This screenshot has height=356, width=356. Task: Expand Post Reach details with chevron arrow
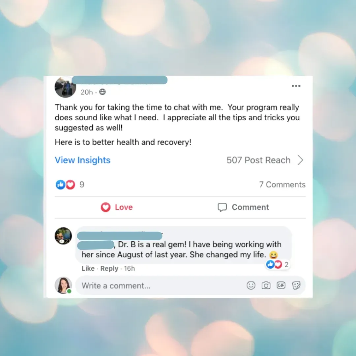coord(300,160)
